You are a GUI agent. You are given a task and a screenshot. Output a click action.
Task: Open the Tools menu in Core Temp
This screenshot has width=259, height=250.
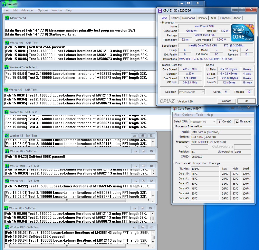pos(200,115)
